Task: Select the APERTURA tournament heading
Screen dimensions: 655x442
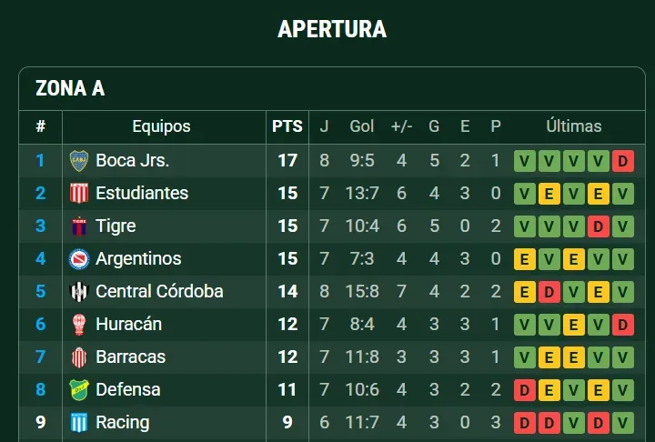Action: click(x=332, y=29)
